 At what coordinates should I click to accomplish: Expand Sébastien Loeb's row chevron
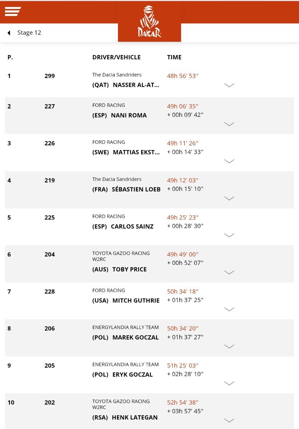229,198
